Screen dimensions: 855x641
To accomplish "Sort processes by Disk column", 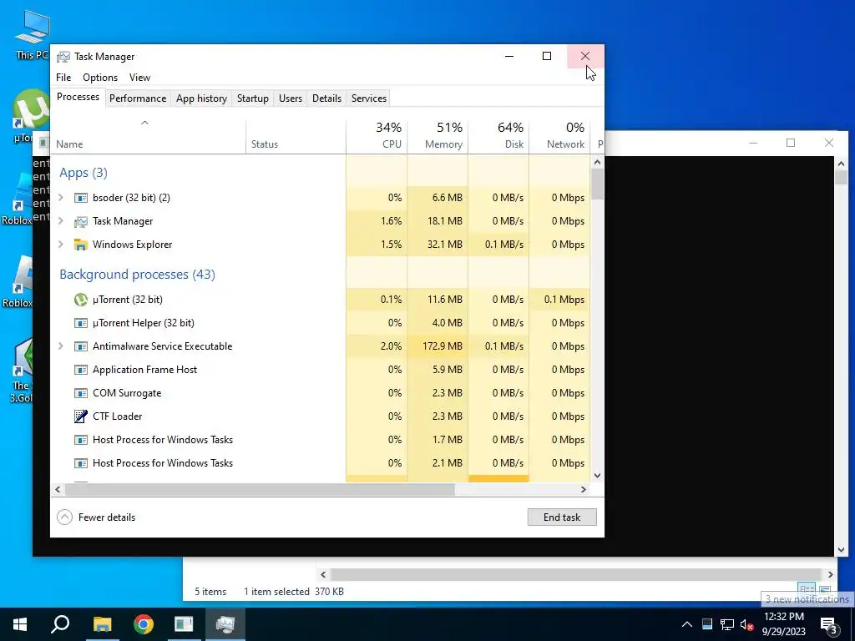I will pyautogui.click(x=498, y=136).
